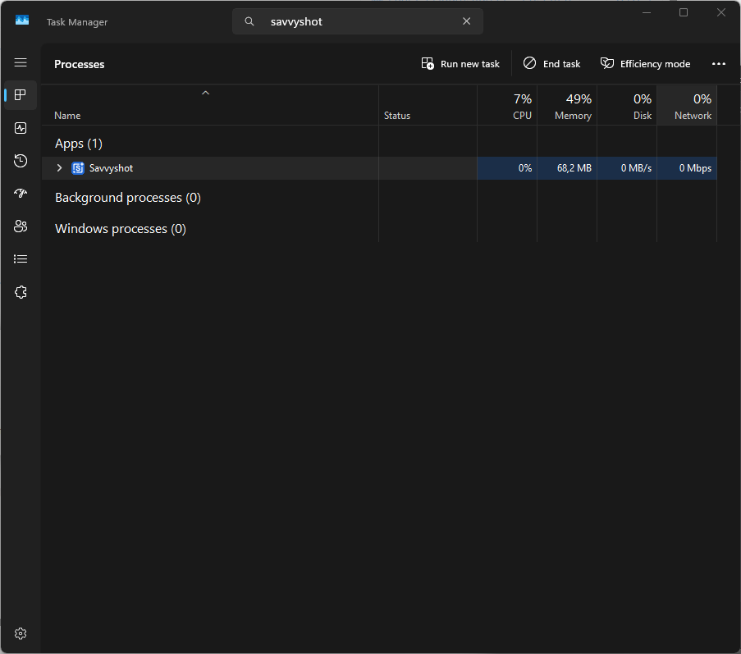Click Run new task button
Image resolution: width=741 pixels, height=654 pixels.
point(460,64)
